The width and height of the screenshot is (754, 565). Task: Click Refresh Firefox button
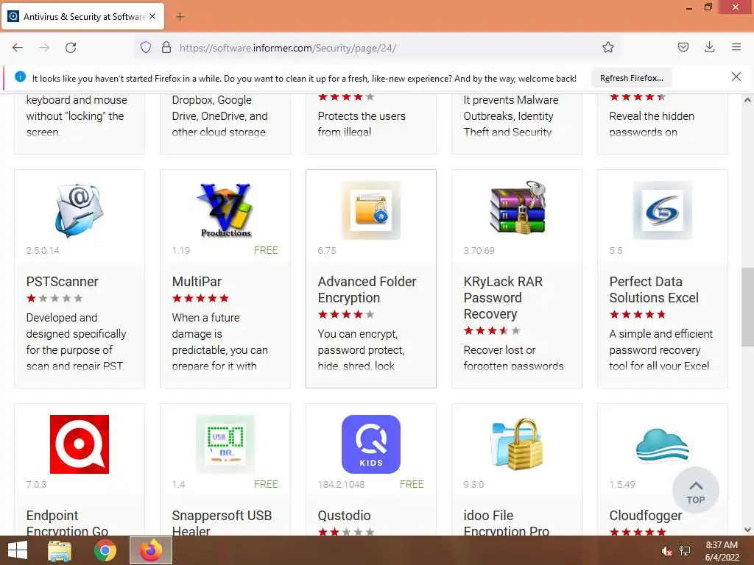[x=631, y=78]
